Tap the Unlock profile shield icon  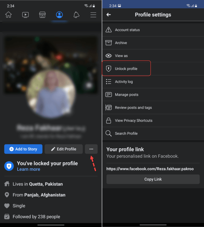[108, 69]
